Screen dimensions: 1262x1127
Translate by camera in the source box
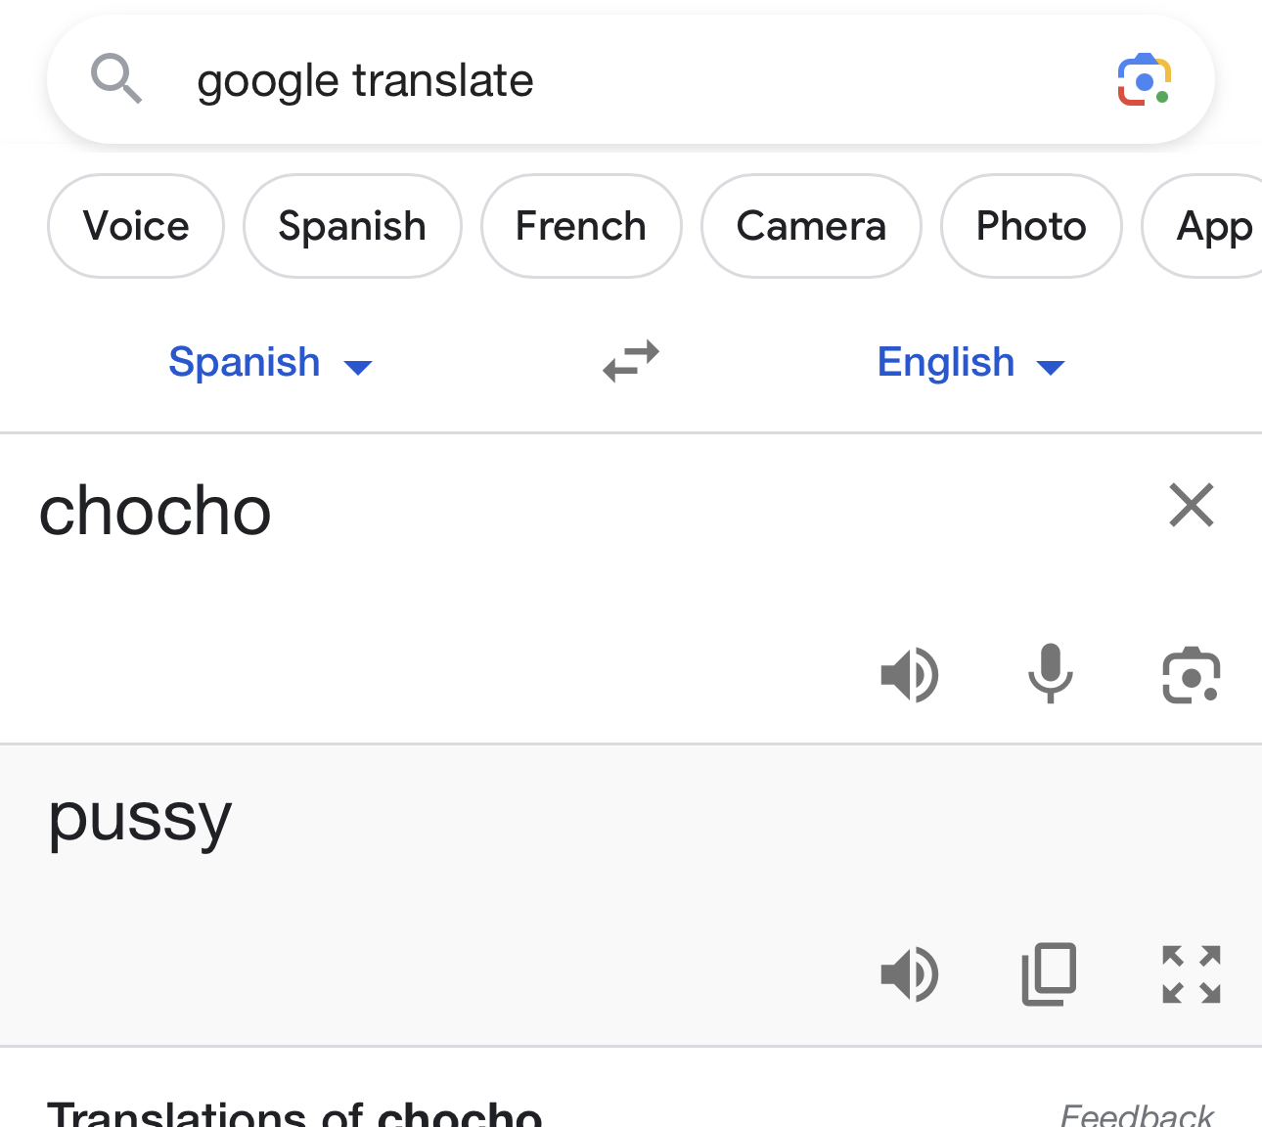coord(1191,675)
